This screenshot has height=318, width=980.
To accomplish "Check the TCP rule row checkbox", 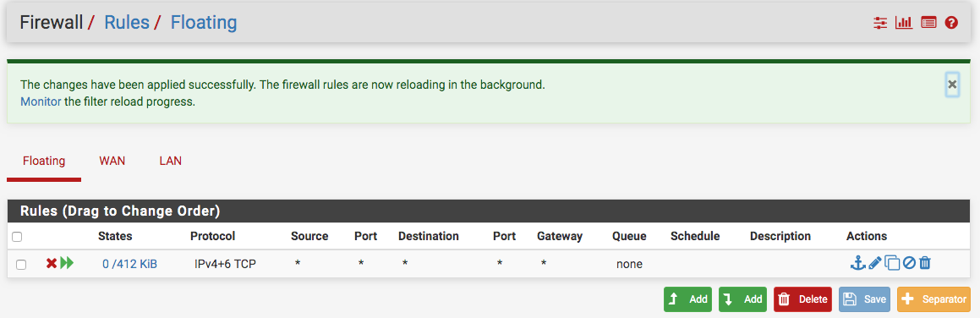I will [21, 265].
